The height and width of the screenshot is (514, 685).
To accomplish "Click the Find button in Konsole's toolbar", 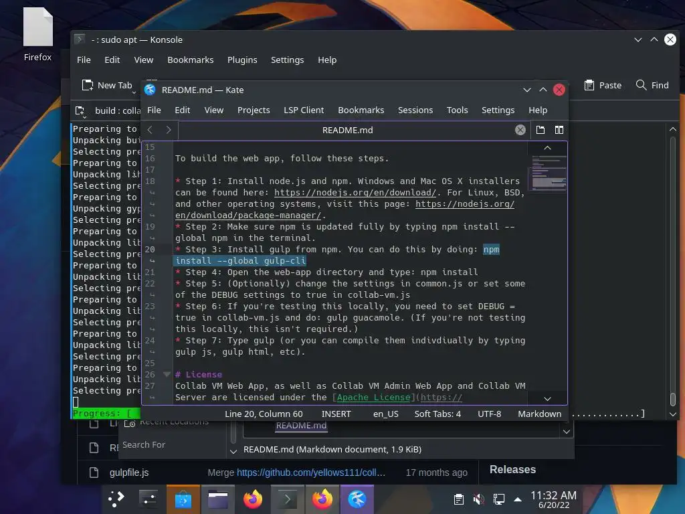I will pos(652,85).
